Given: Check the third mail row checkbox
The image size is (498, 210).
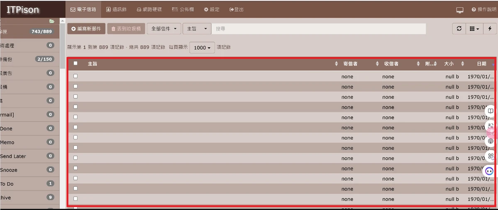Looking at the screenshot, I should [75, 97].
